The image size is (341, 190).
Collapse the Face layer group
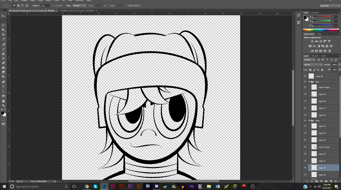click(309, 121)
